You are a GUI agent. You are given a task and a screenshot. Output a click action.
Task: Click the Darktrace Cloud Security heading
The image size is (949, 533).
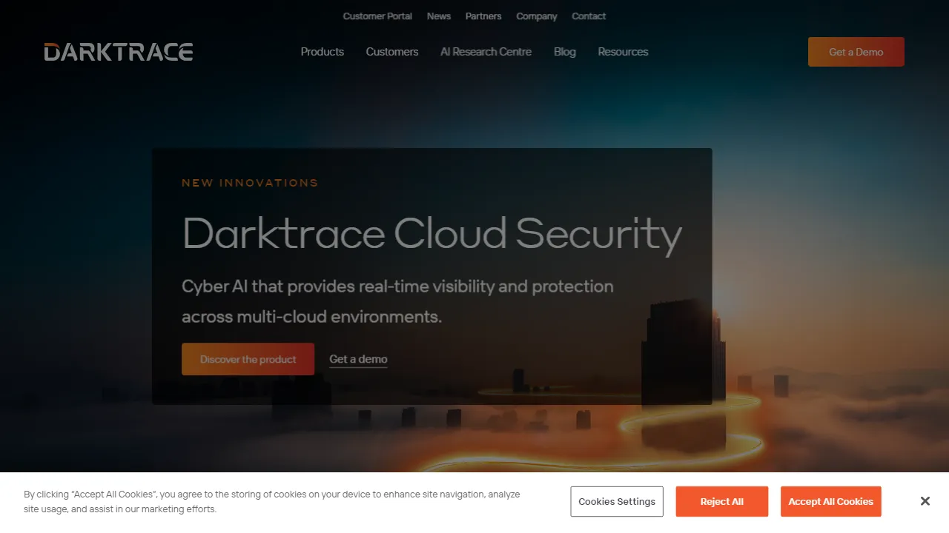tap(431, 234)
